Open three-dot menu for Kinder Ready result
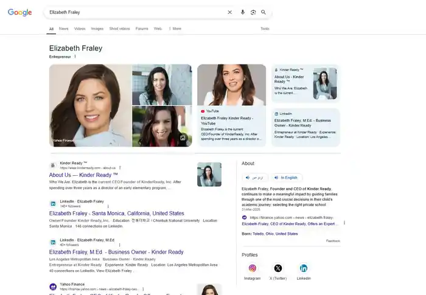Viewport: 426px width, 295px height. pos(120,168)
